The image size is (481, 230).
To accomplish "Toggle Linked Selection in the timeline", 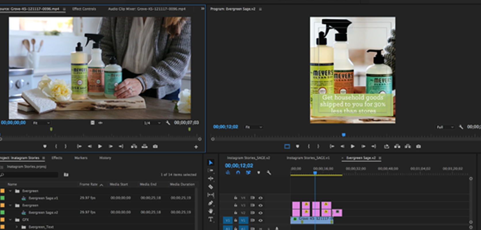I will pyautogui.click(x=248, y=173).
